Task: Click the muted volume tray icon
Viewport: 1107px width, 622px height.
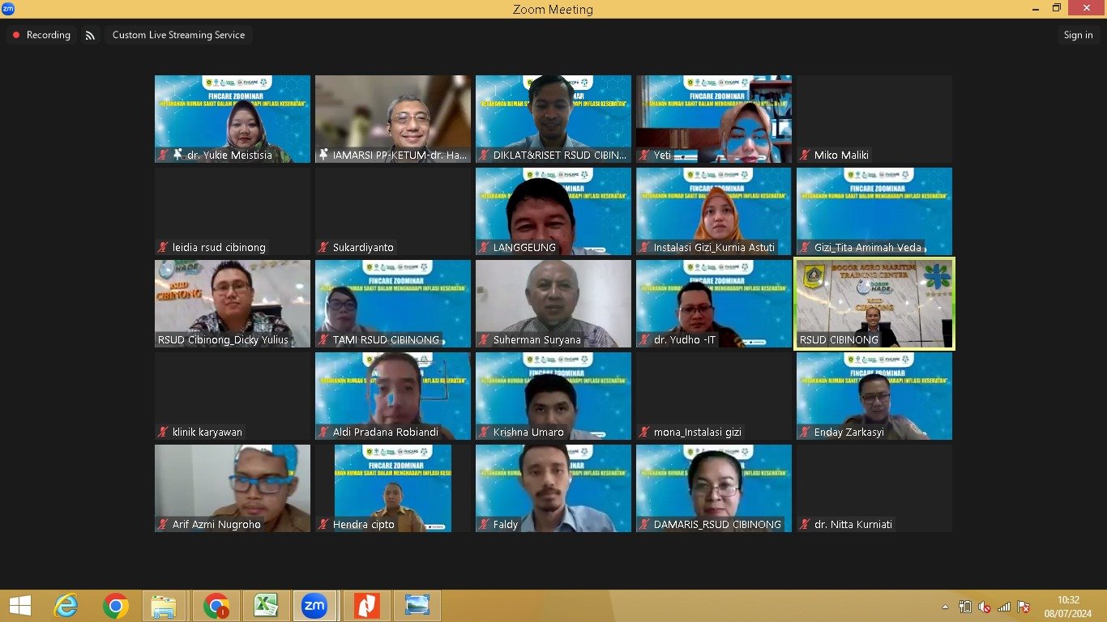Action: (x=985, y=607)
